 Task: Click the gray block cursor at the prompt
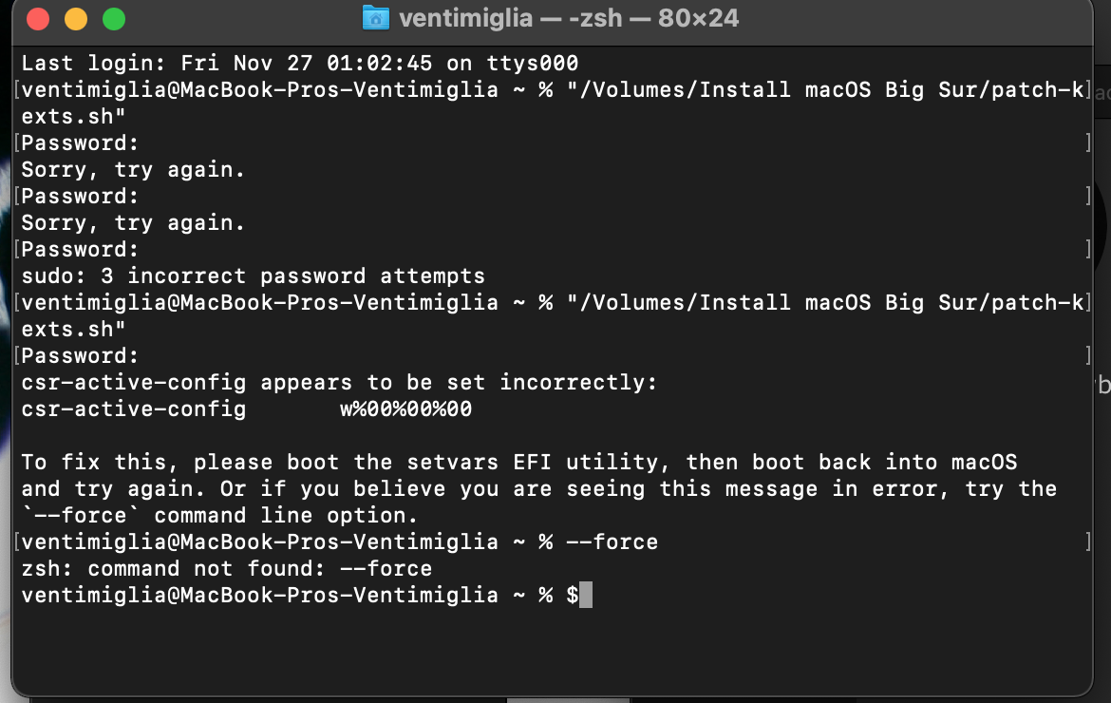[x=586, y=596]
